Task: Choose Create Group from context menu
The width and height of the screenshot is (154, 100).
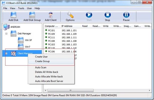Action: click(51, 61)
